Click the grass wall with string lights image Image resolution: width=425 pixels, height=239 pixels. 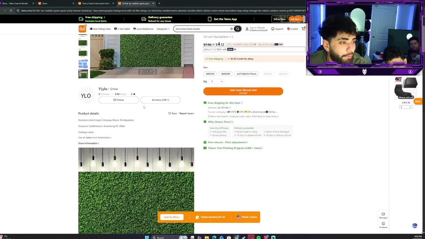pyautogui.click(x=136, y=191)
